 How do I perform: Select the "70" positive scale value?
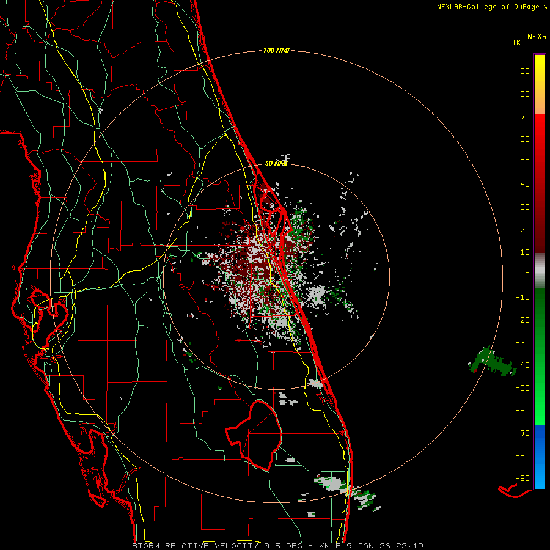click(525, 117)
